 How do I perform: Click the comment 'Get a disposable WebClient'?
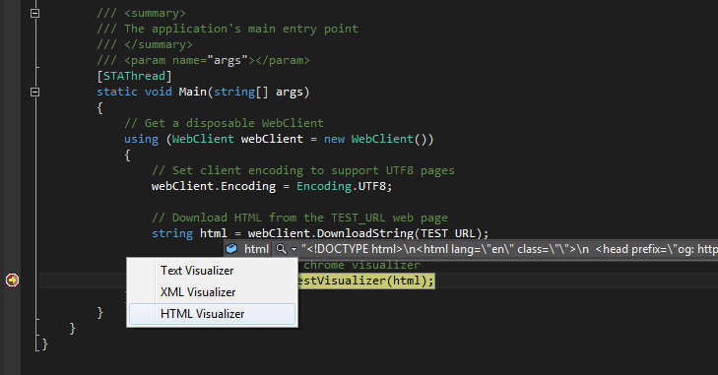pos(224,123)
